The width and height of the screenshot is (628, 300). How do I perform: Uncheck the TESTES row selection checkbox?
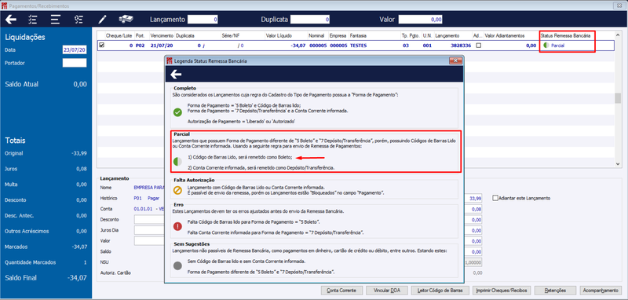click(x=101, y=46)
